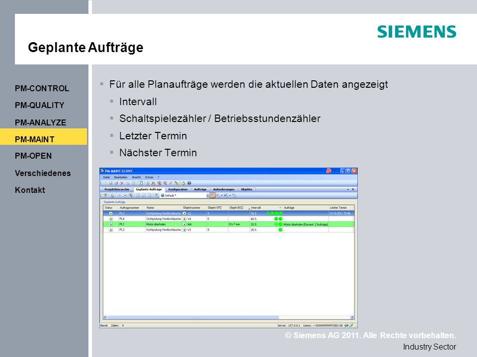Click the stop icon in the view toolbar

pyautogui.click(x=125, y=195)
